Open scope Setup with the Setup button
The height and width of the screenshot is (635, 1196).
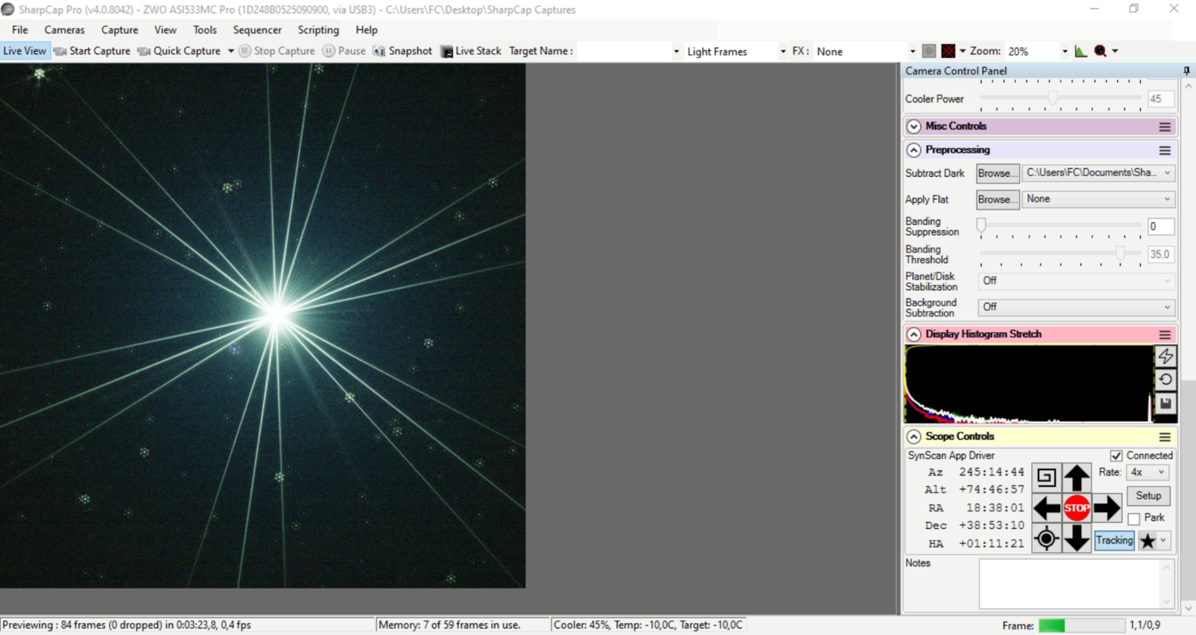pyautogui.click(x=1148, y=496)
